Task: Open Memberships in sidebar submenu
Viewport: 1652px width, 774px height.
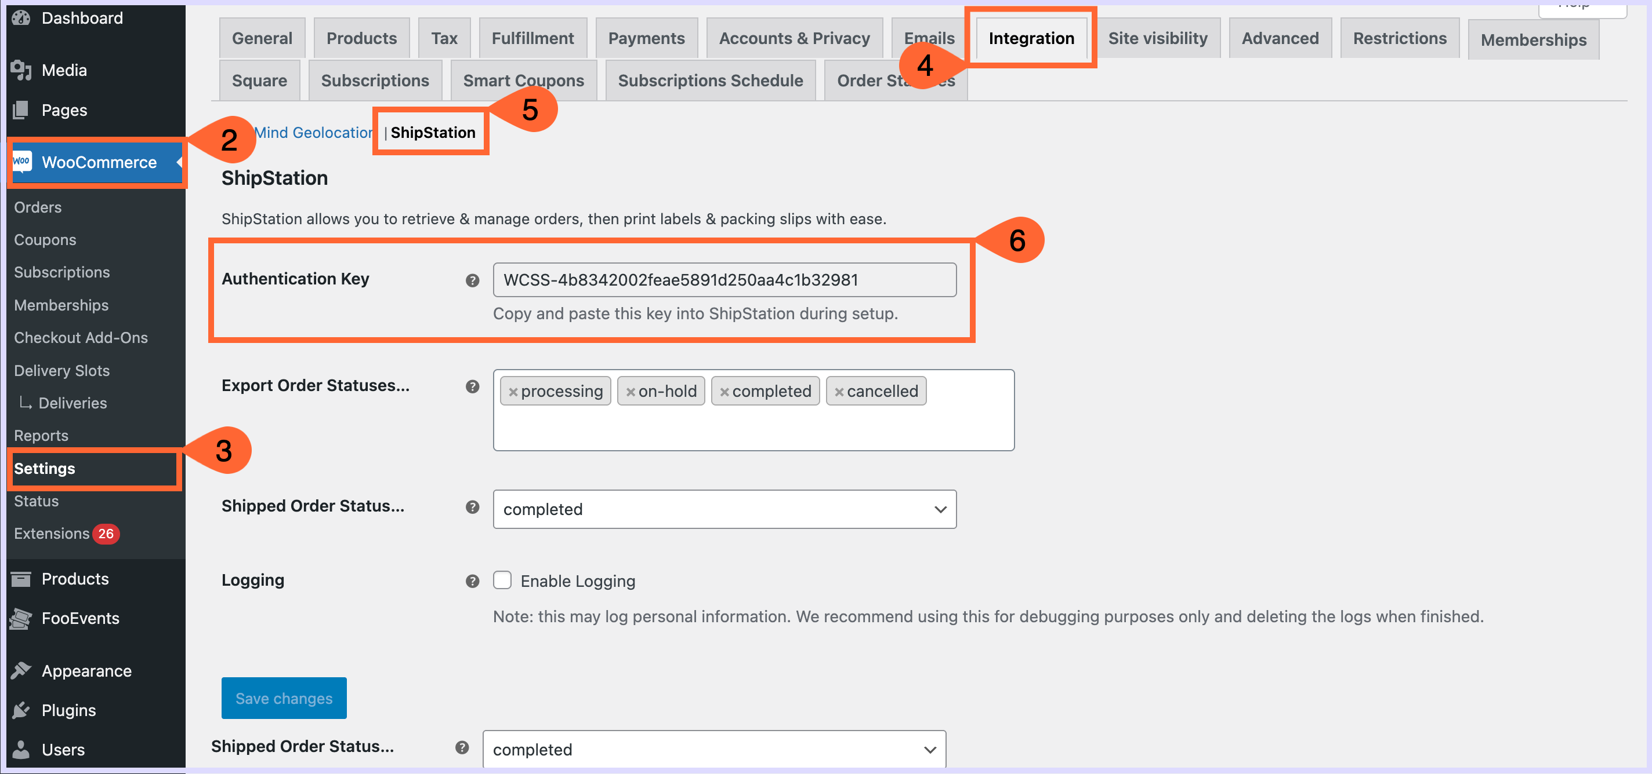Action: pyautogui.click(x=61, y=305)
